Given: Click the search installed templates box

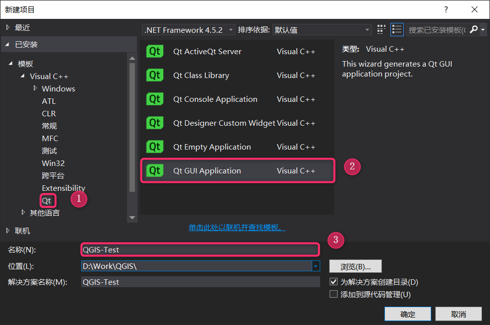Looking at the screenshot, I should point(437,30).
